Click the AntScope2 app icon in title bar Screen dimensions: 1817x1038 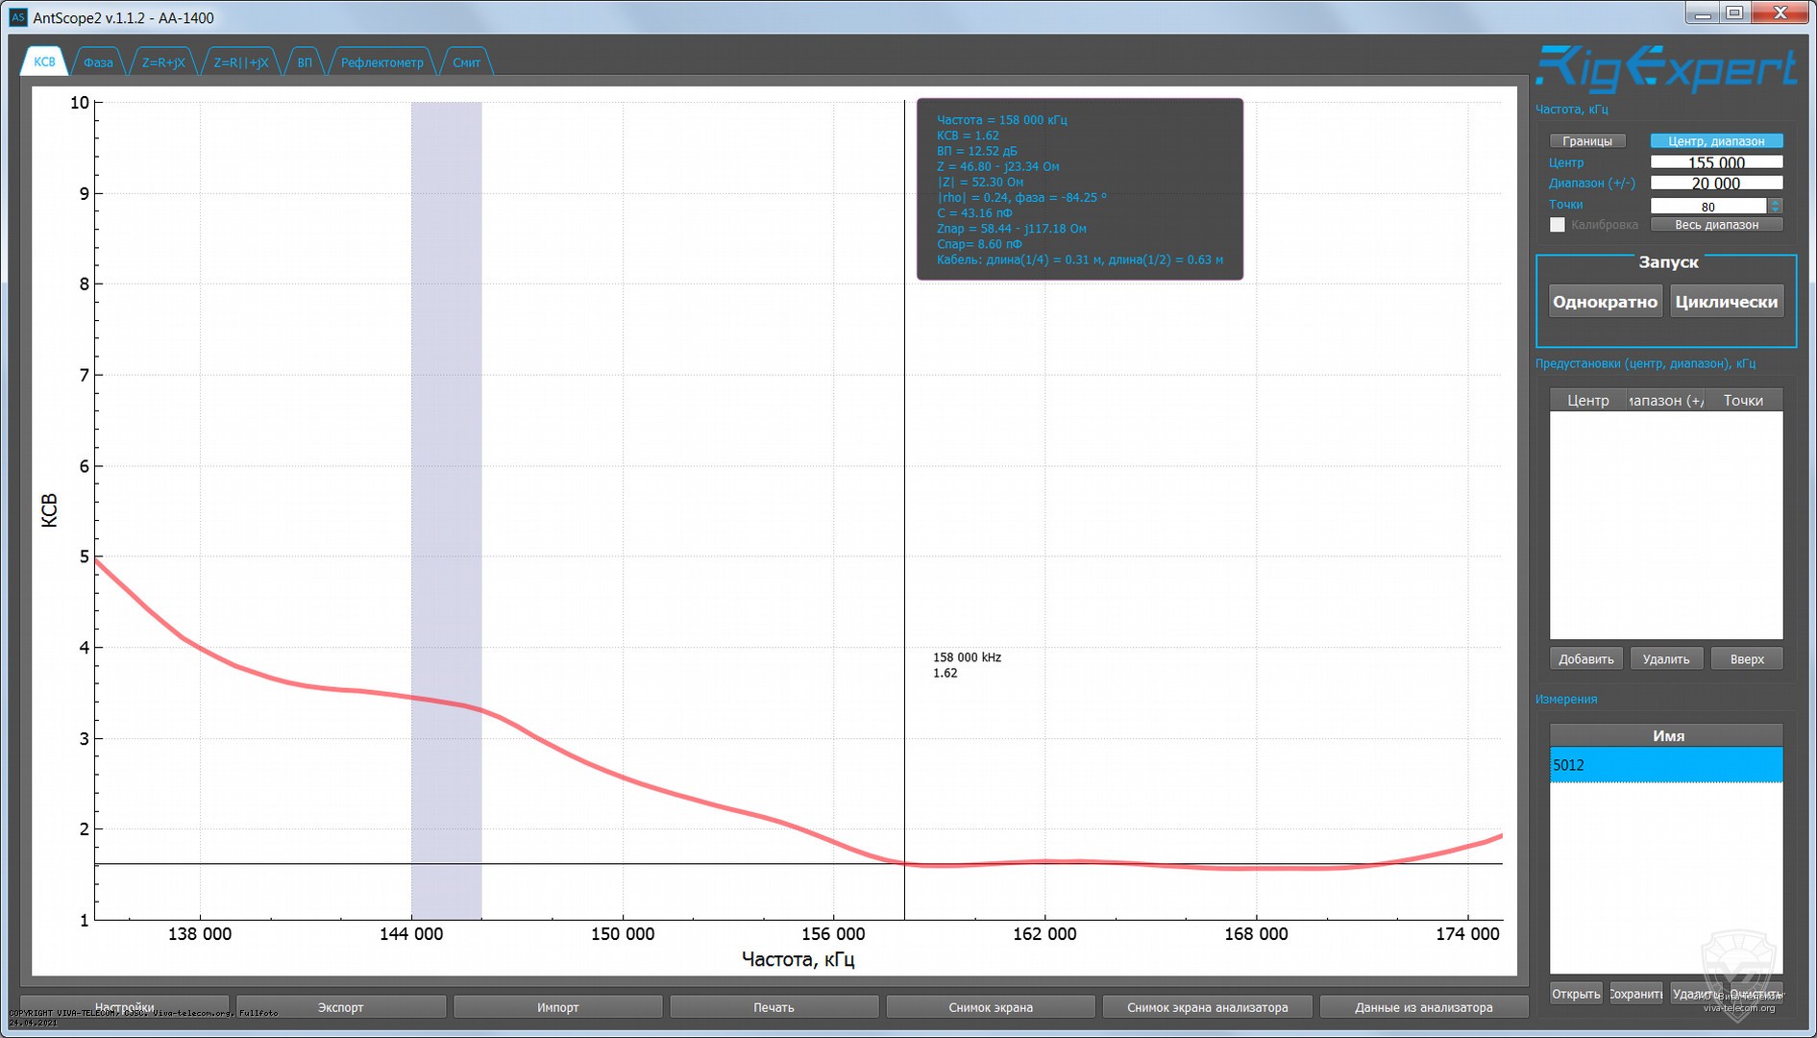[17, 17]
